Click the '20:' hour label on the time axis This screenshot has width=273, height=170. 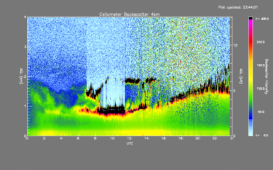click(198, 138)
